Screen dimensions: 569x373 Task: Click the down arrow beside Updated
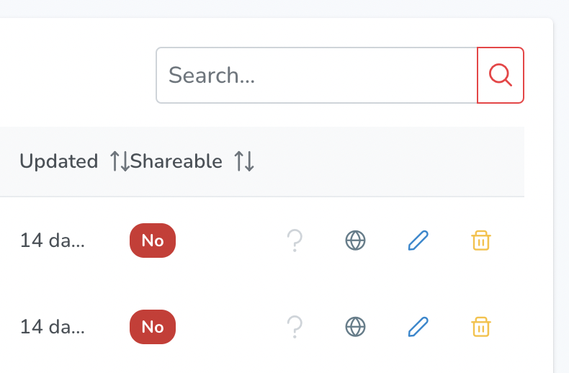point(125,161)
